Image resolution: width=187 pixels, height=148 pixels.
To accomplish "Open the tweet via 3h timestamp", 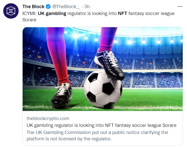I will click(x=87, y=7).
